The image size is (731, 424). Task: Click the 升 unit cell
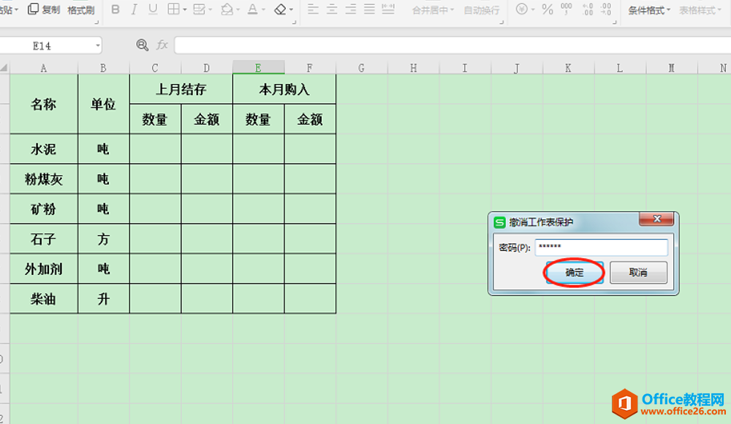pyautogui.click(x=104, y=298)
